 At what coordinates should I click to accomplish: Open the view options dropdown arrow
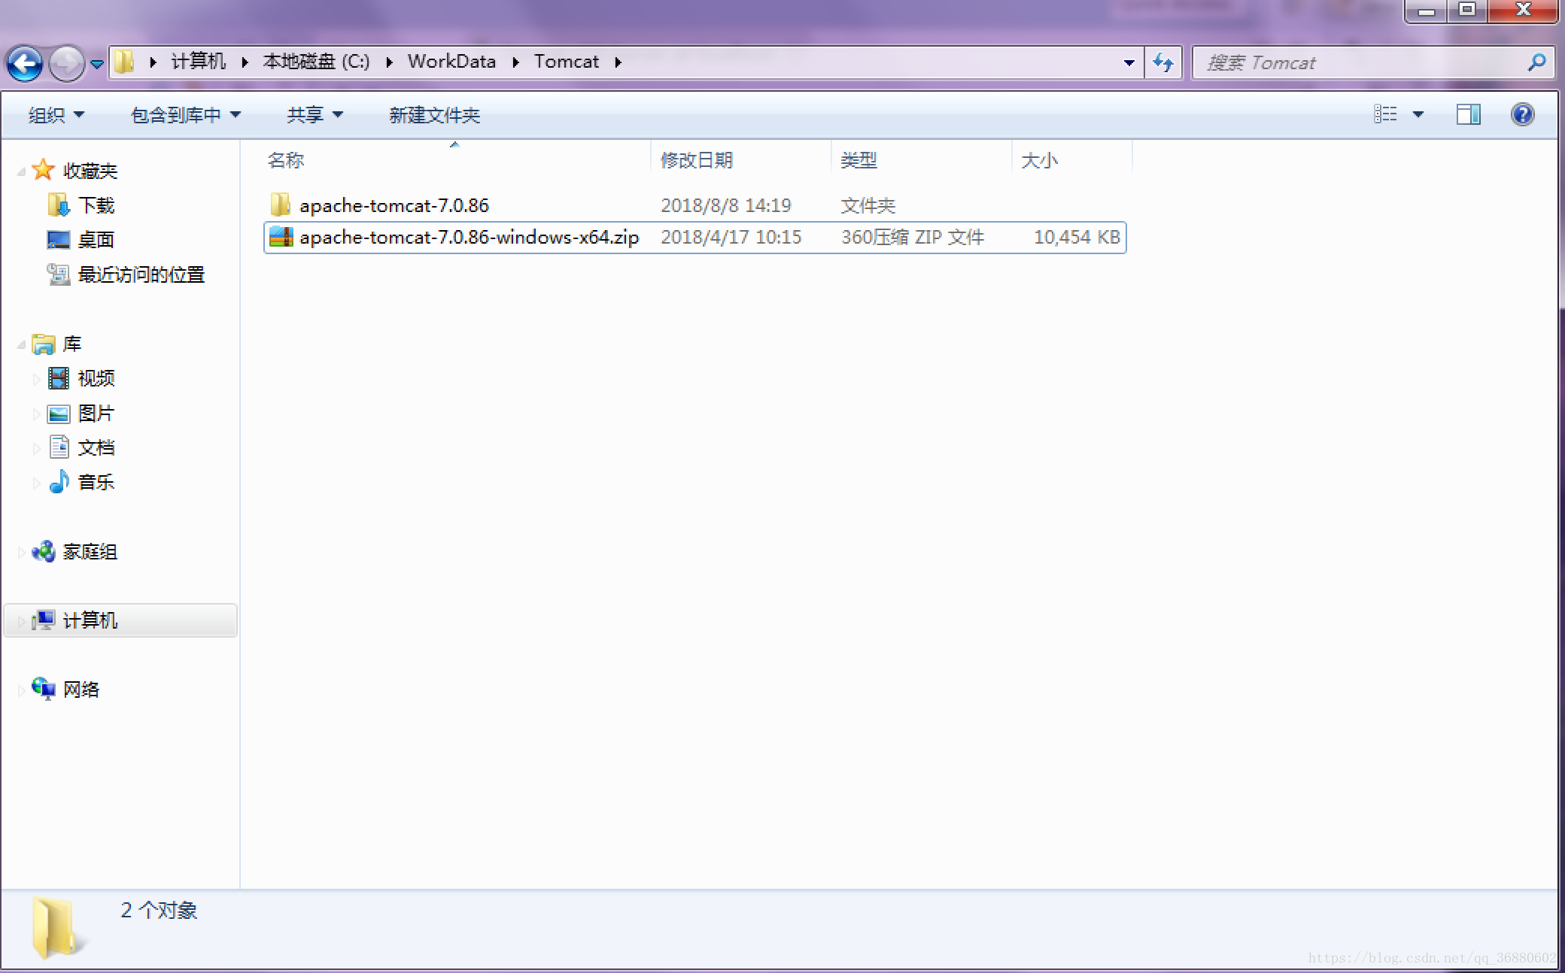coord(1418,115)
